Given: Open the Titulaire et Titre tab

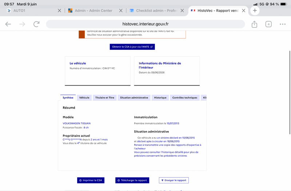Looking at the screenshot, I should click(105, 98).
